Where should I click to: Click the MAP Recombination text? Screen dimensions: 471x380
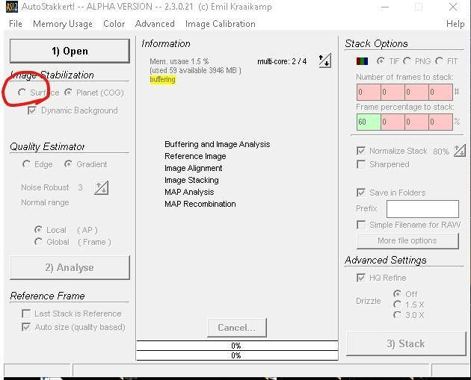point(200,204)
